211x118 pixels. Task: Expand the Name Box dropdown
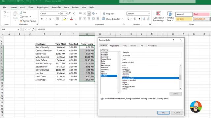(18, 29)
